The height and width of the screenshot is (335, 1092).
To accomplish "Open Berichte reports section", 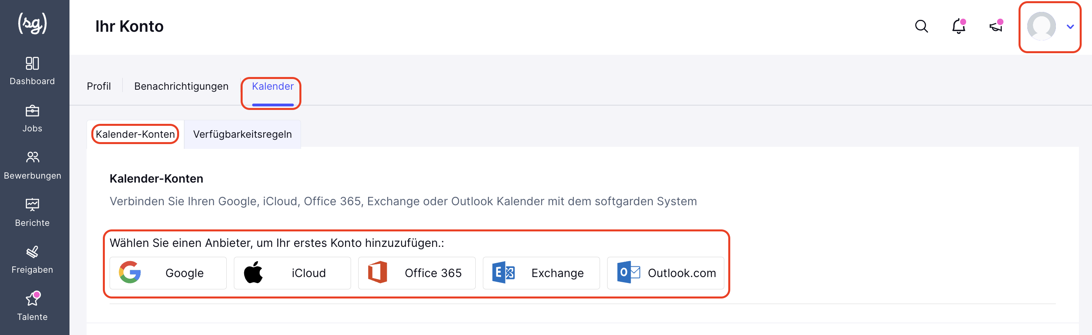I will (x=32, y=213).
